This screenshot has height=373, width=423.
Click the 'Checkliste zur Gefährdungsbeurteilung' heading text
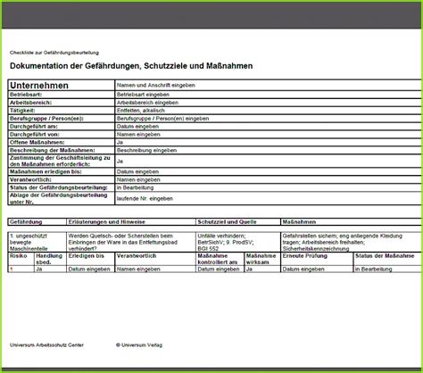click(x=54, y=53)
